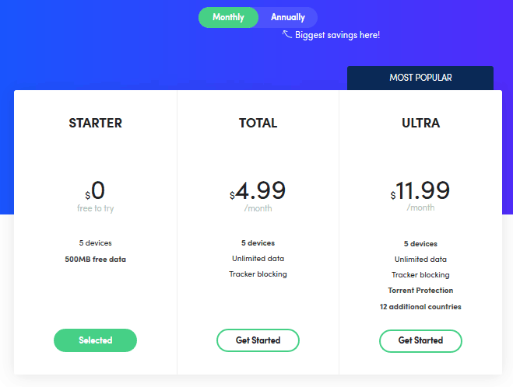Click the Biggest savings here text
Screen dimensions: 513x387
pos(337,35)
